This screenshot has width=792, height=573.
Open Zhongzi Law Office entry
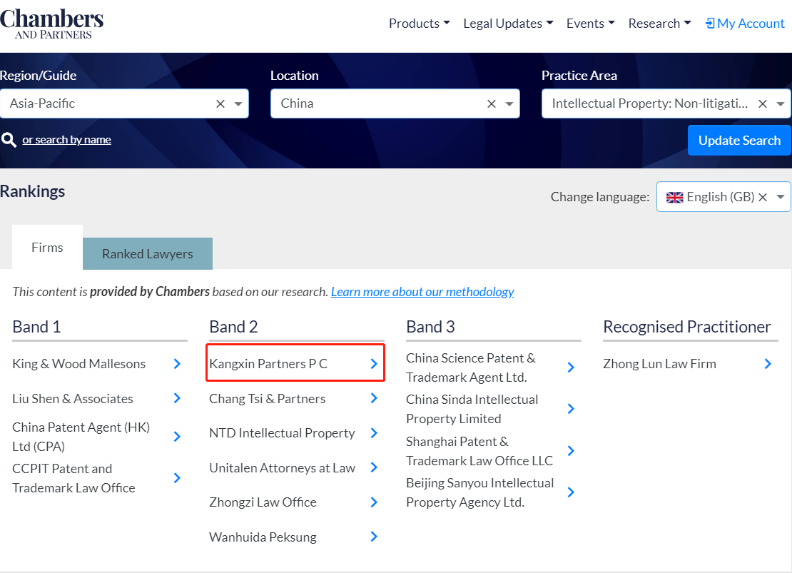coord(263,502)
